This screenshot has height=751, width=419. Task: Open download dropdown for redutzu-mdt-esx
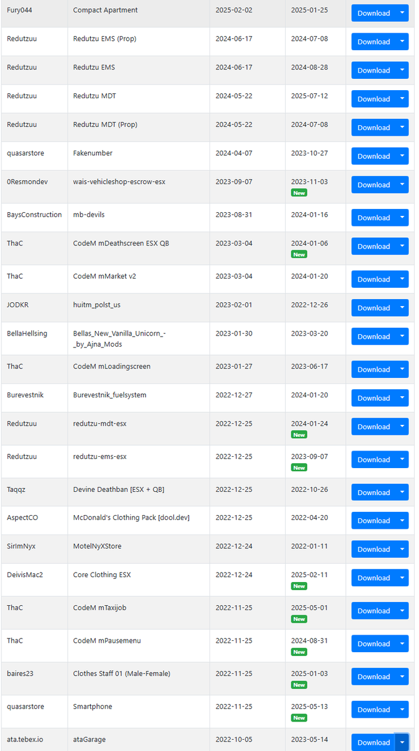click(x=402, y=427)
